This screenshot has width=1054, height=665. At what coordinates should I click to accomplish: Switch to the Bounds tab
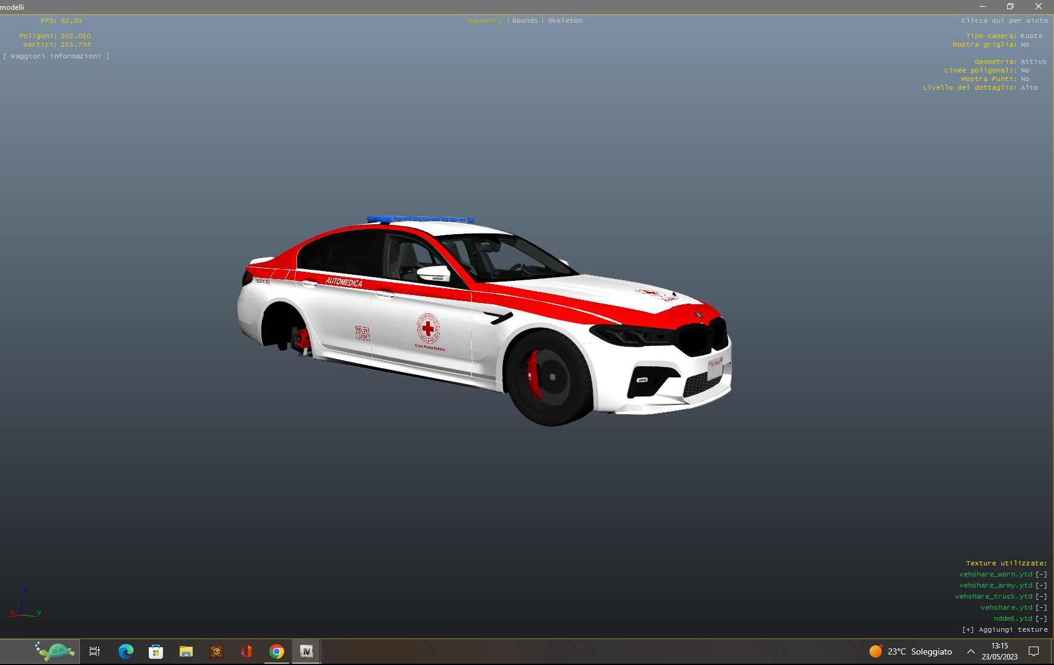(525, 21)
